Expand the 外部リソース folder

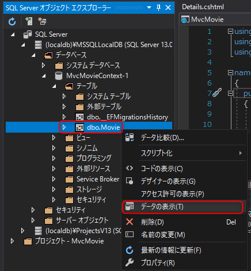tap(54, 169)
